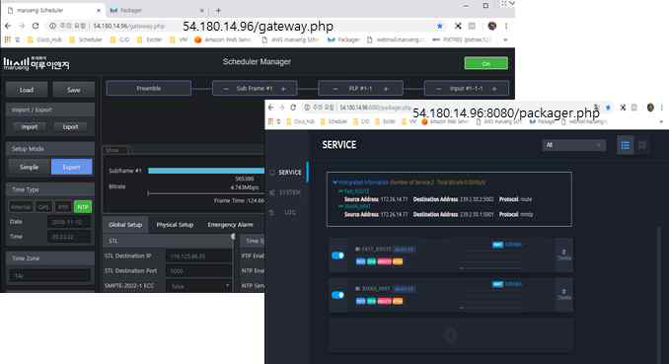669x364 pixels.
Task: Open the Scheduler bookmark folder in Scheduler window
Action: click(86, 39)
